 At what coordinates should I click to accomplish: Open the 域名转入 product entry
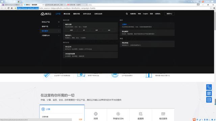coord(90,37)
